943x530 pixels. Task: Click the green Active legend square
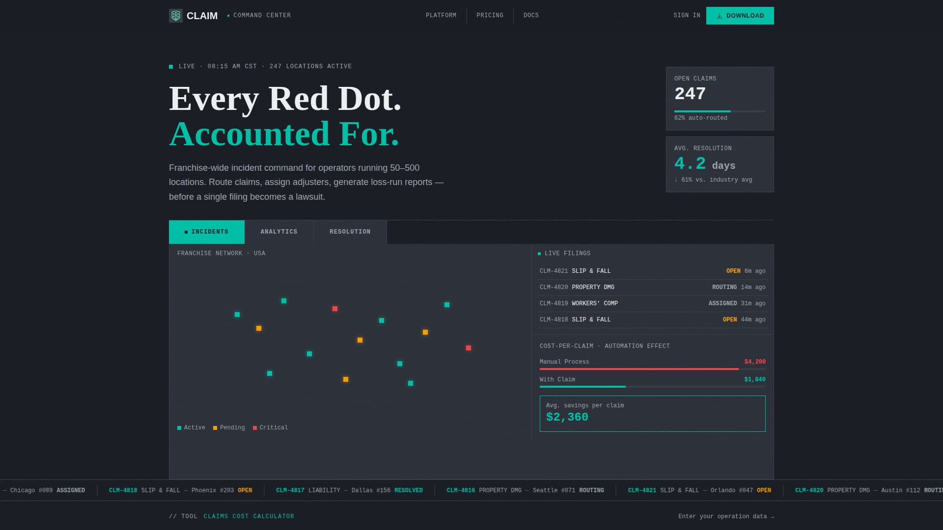click(x=179, y=428)
